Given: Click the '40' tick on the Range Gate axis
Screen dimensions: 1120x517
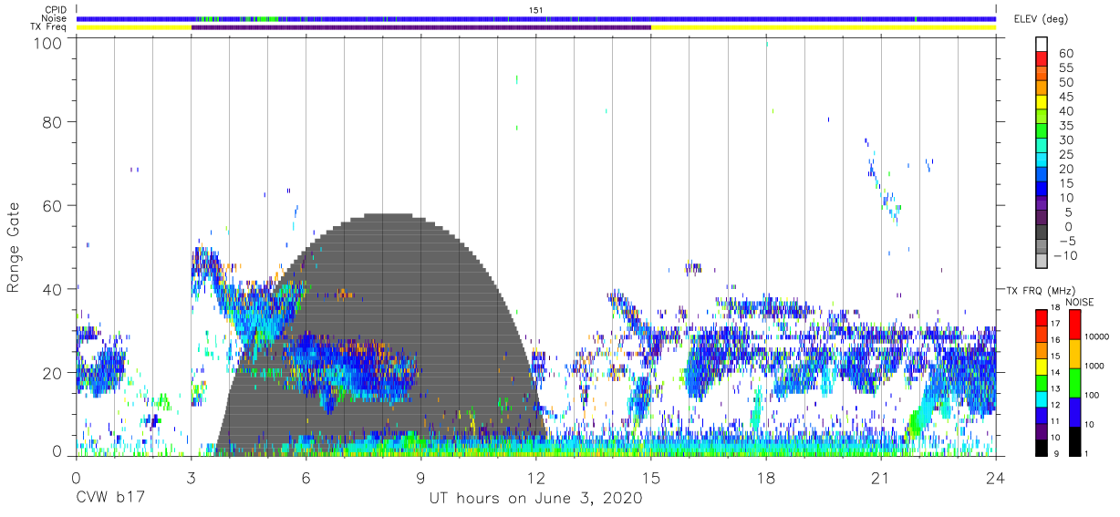Looking at the screenshot, I should click(54, 289).
